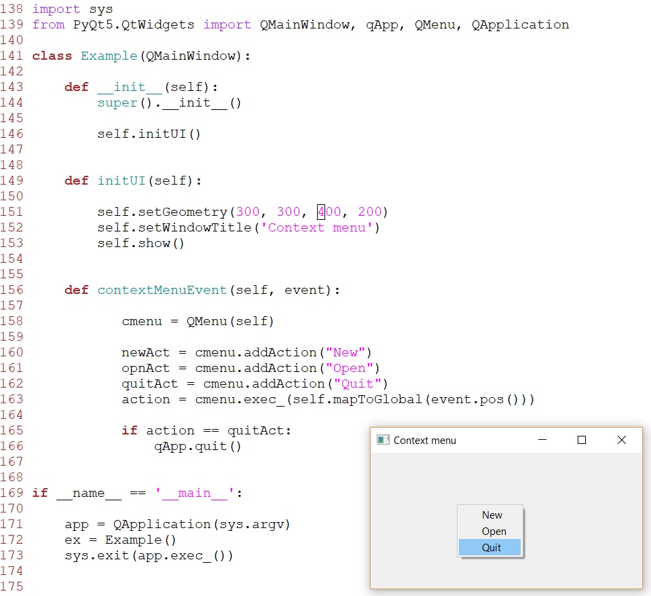Click the 'Context menu' string in setWindowTitle
This screenshot has height=596, width=651.
tap(317, 227)
